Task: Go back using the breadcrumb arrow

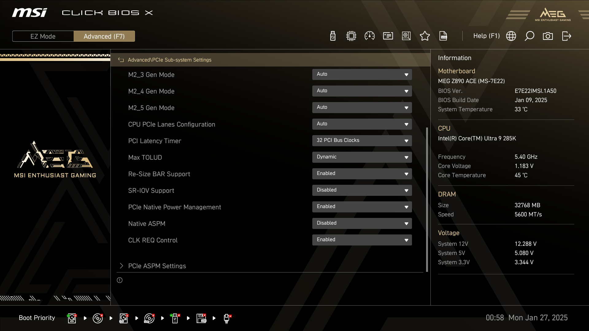Action: [121, 60]
